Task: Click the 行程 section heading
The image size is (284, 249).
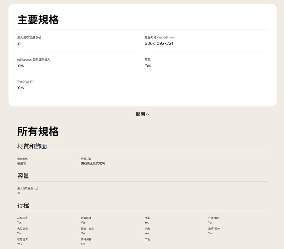Action: (23, 205)
